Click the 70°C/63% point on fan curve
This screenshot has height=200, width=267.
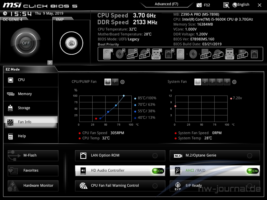click(x=116, y=105)
